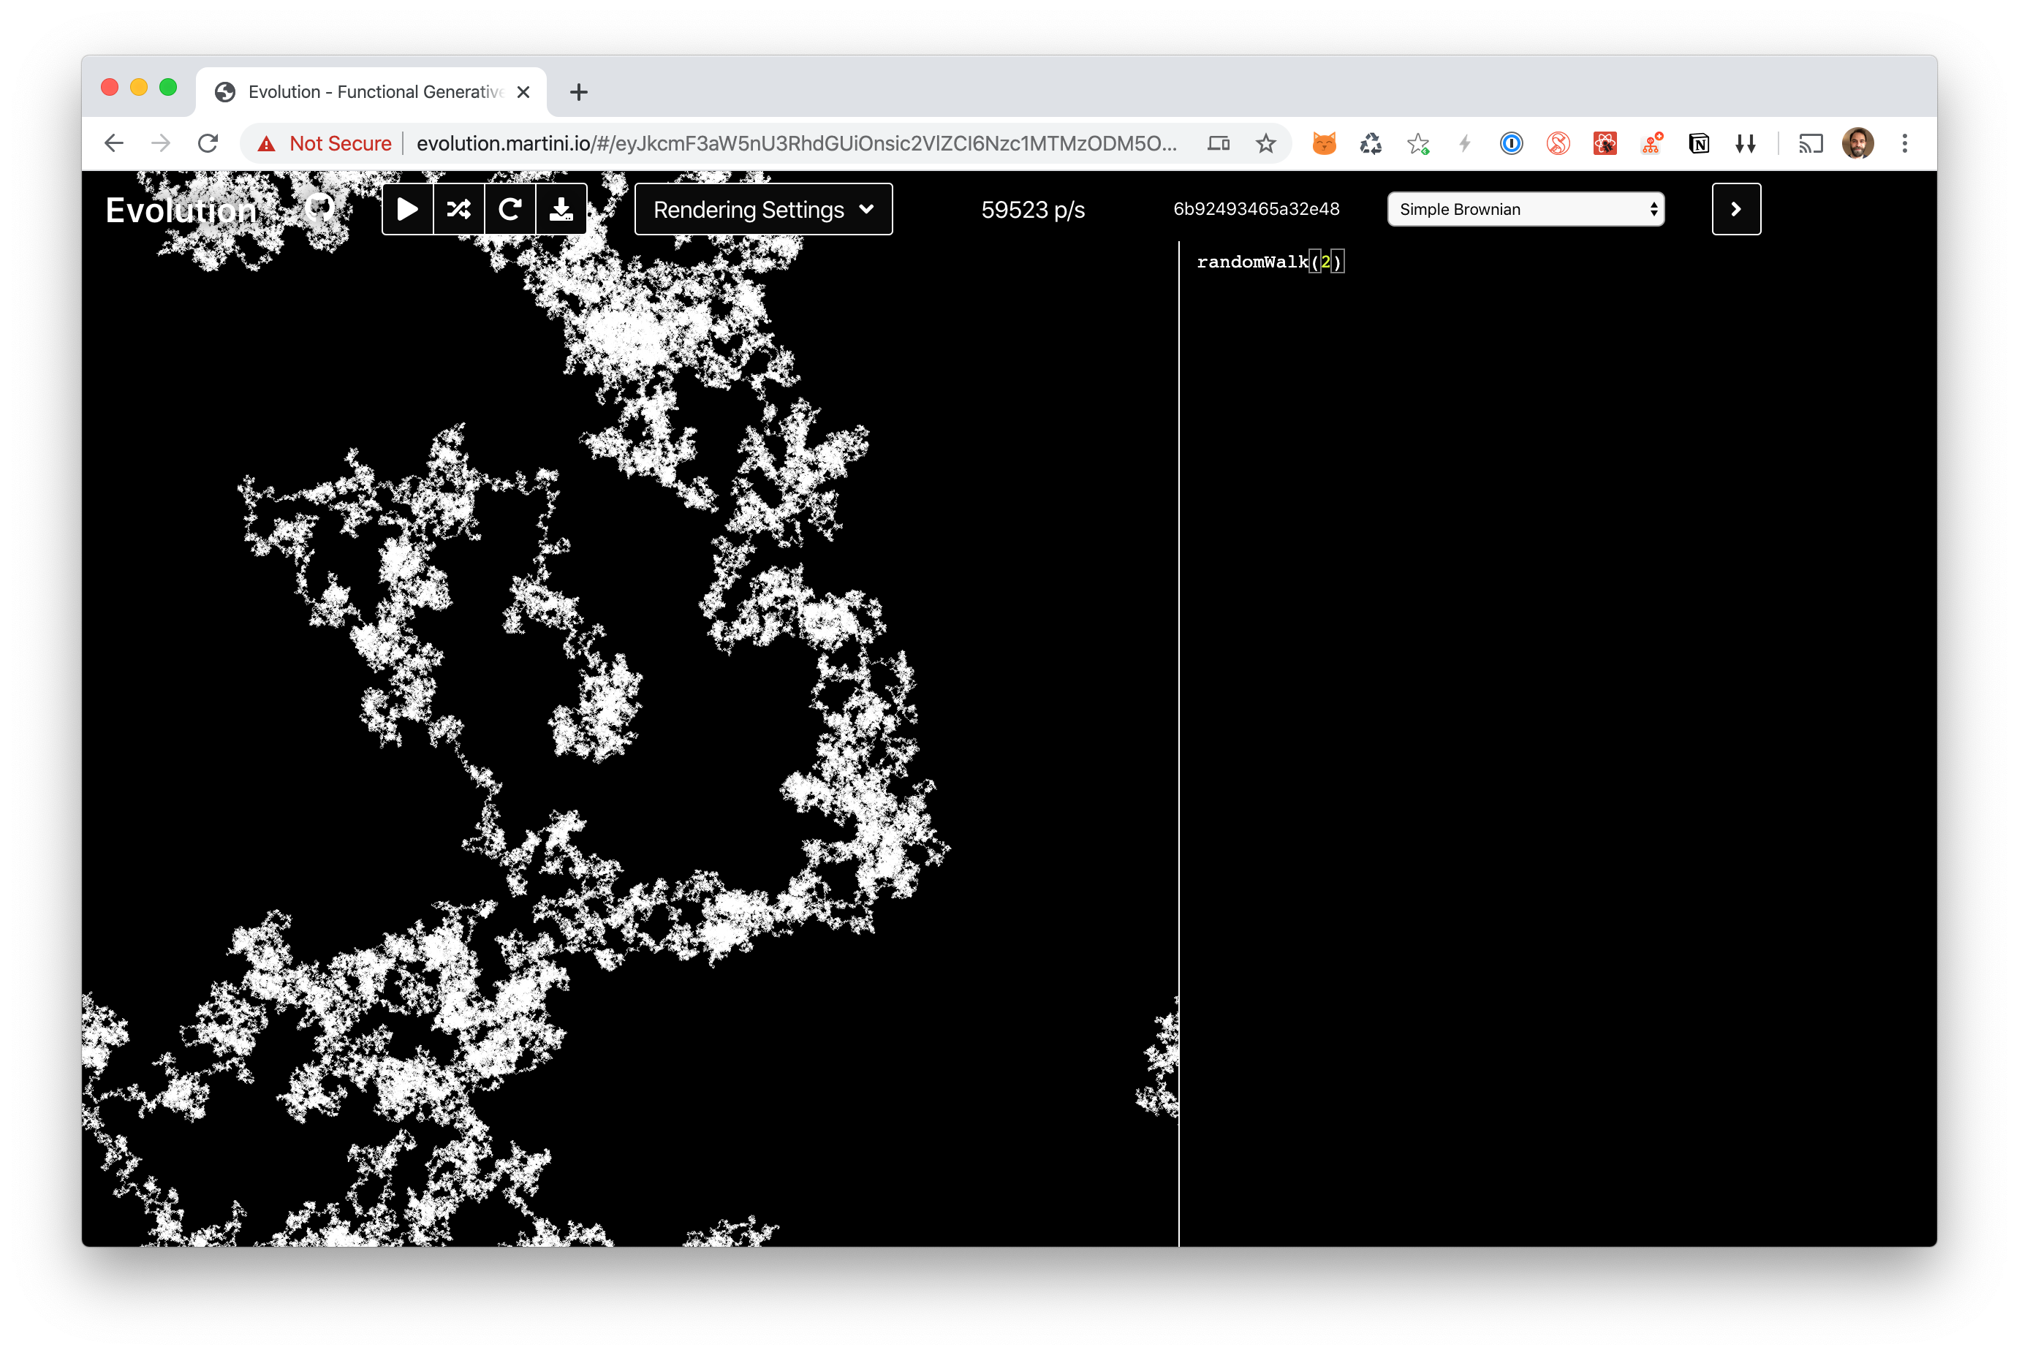Open the Chrome three-dot menu
2019x1355 pixels.
(x=1904, y=143)
